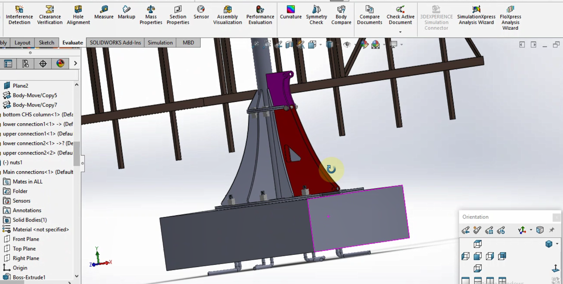
Task: Open DisplayManager tab
Action: [60, 64]
